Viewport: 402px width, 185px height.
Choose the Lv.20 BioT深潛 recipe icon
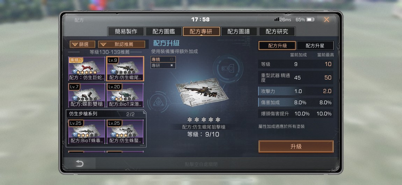(125, 95)
